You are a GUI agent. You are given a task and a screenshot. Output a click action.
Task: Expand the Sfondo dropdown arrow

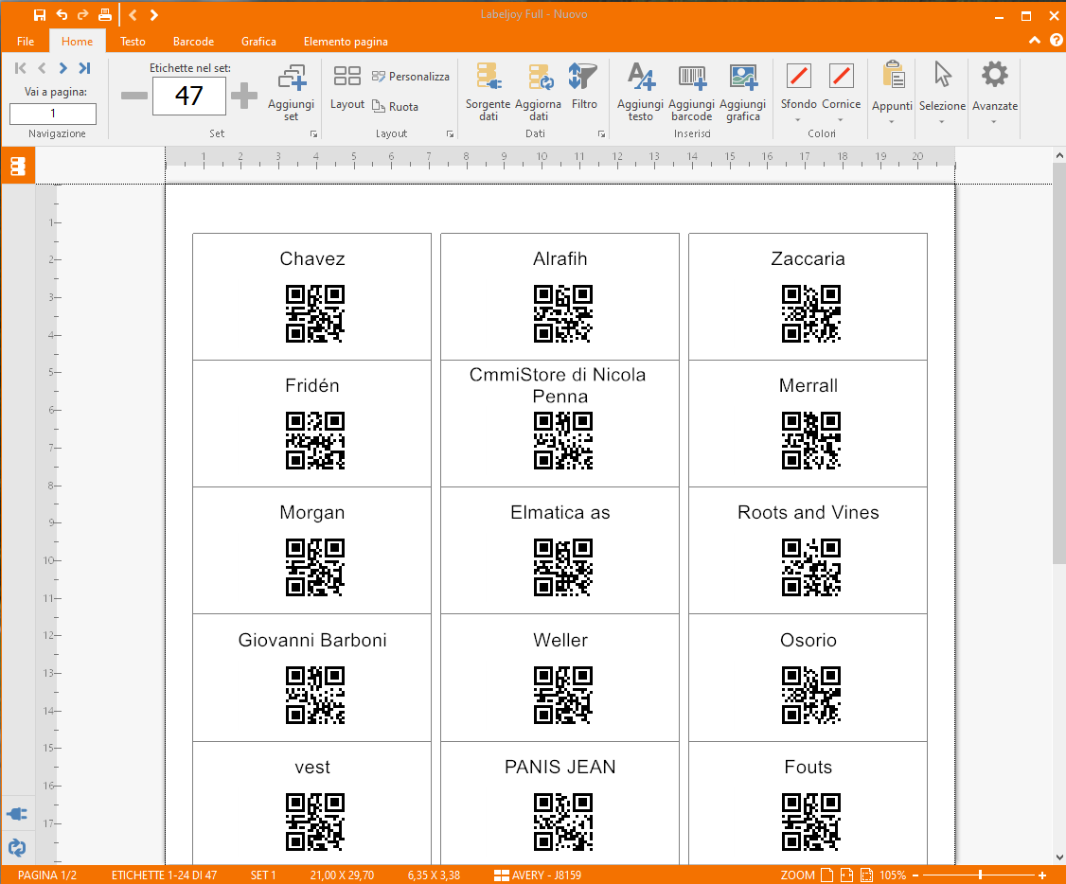tap(798, 120)
